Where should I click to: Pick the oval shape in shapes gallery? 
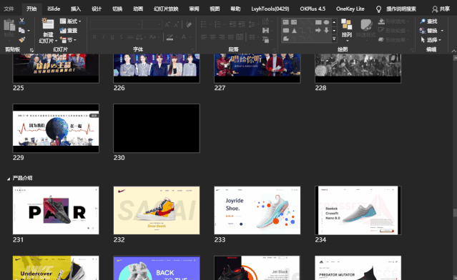click(x=326, y=22)
